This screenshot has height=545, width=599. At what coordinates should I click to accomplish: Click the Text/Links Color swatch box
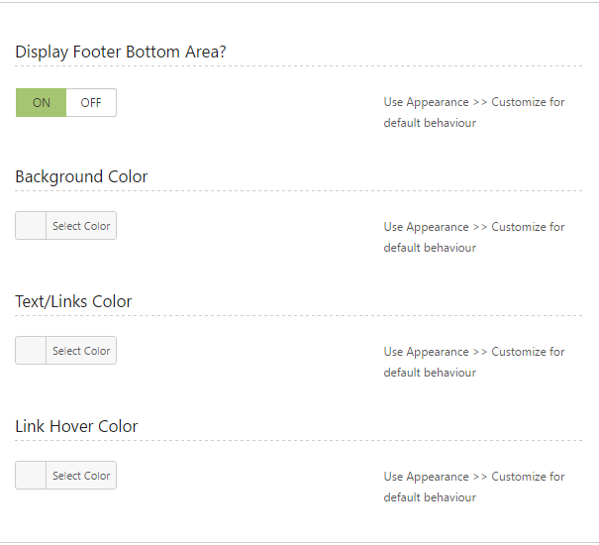[31, 351]
